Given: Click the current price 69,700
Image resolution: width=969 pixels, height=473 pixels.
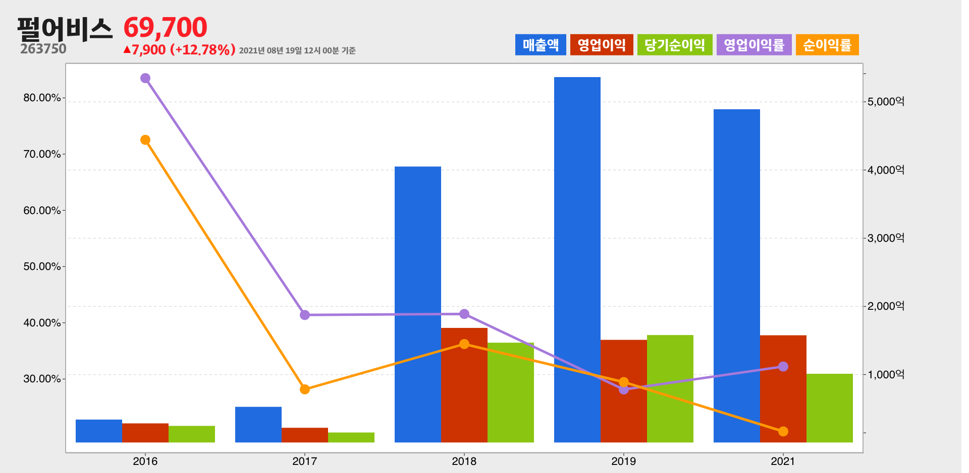Looking at the screenshot, I should click(x=165, y=28).
